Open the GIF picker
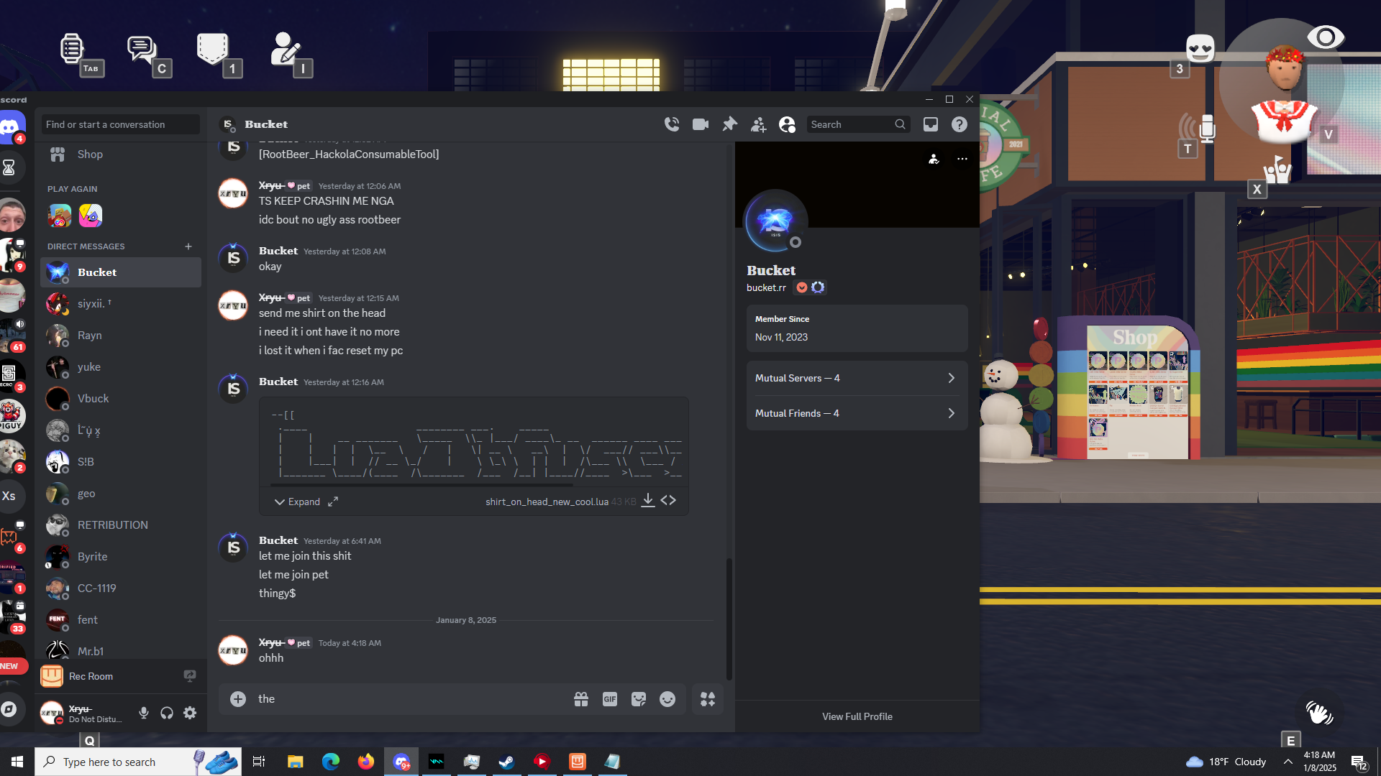 click(610, 699)
